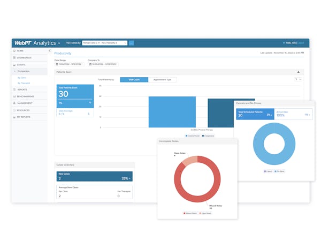Switch to Appointment Type view
321x241 pixels.
click(x=162, y=79)
